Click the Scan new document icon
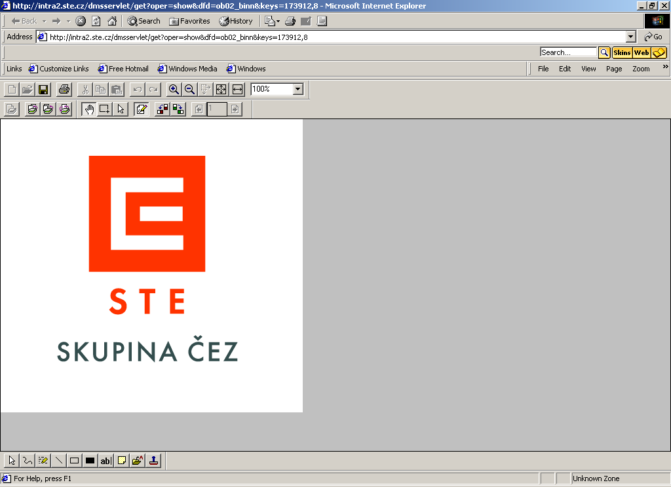The height and width of the screenshot is (487, 671). click(x=12, y=109)
